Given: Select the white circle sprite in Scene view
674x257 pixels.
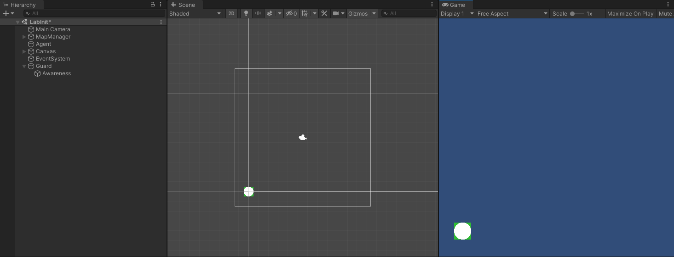Looking at the screenshot, I should (x=248, y=191).
